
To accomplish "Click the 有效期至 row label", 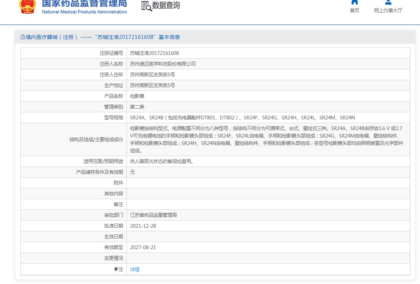I will pyautogui.click(x=114, y=247).
